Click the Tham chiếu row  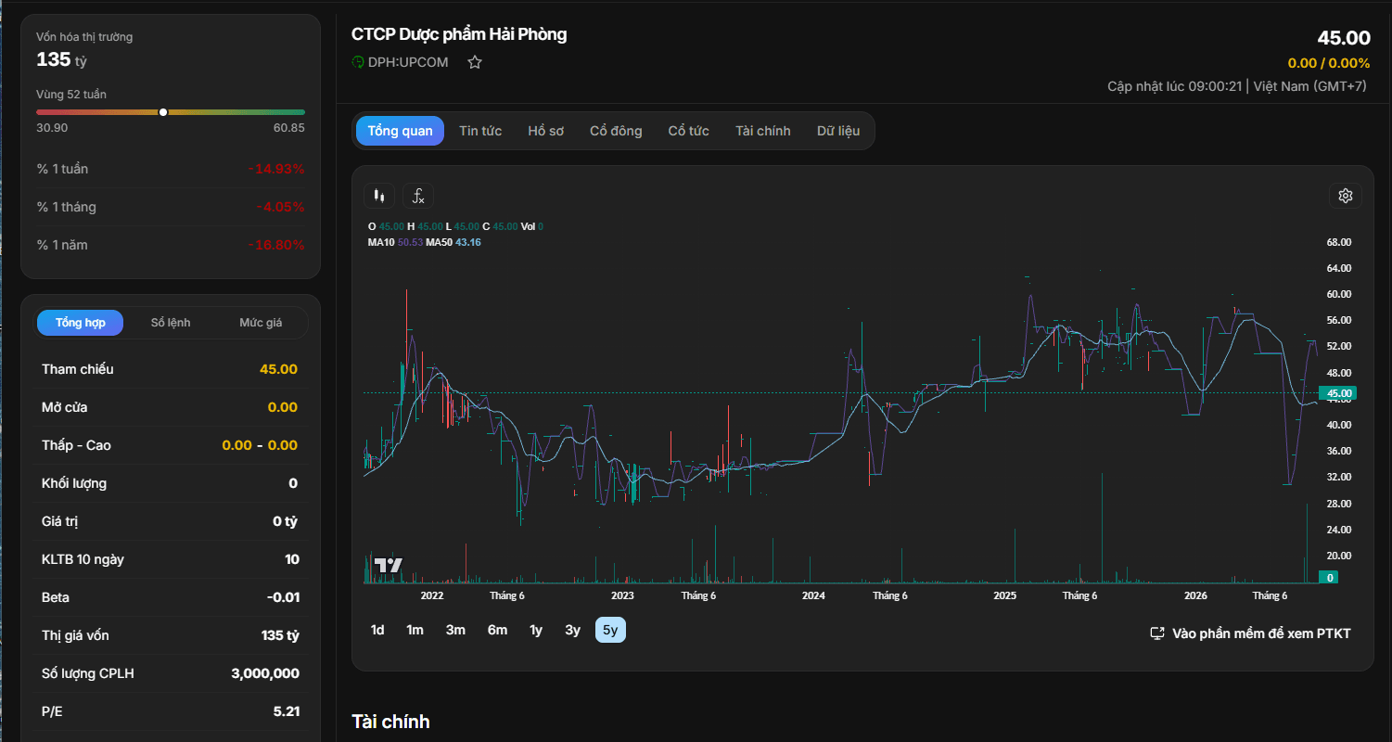(170, 369)
